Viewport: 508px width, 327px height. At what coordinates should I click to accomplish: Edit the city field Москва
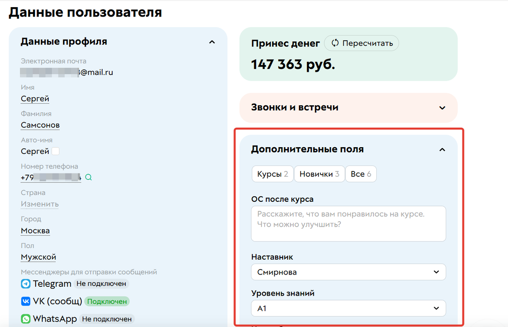(x=35, y=231)
